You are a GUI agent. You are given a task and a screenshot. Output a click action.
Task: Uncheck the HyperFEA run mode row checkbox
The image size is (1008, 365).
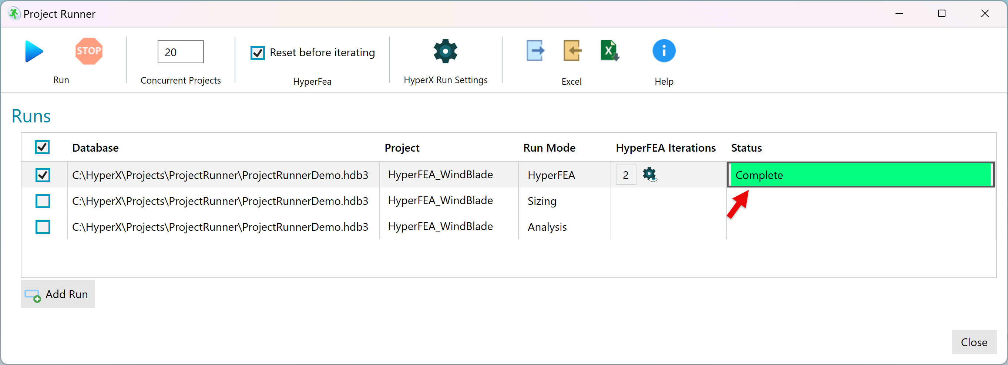pyautogui.click(x=43, y=175)
